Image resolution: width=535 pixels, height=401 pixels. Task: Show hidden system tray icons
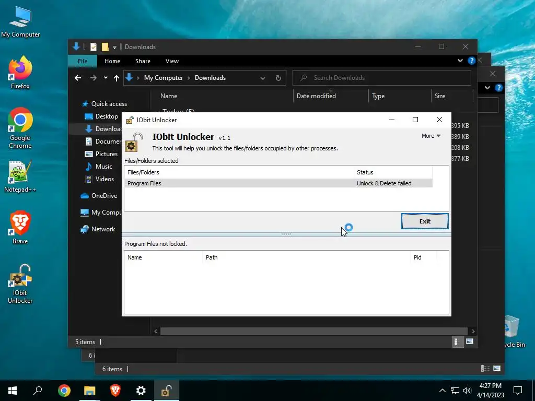click(x=442, y=391)
